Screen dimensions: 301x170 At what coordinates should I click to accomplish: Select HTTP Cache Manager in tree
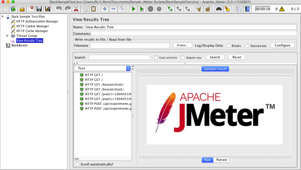coord(32,31)
